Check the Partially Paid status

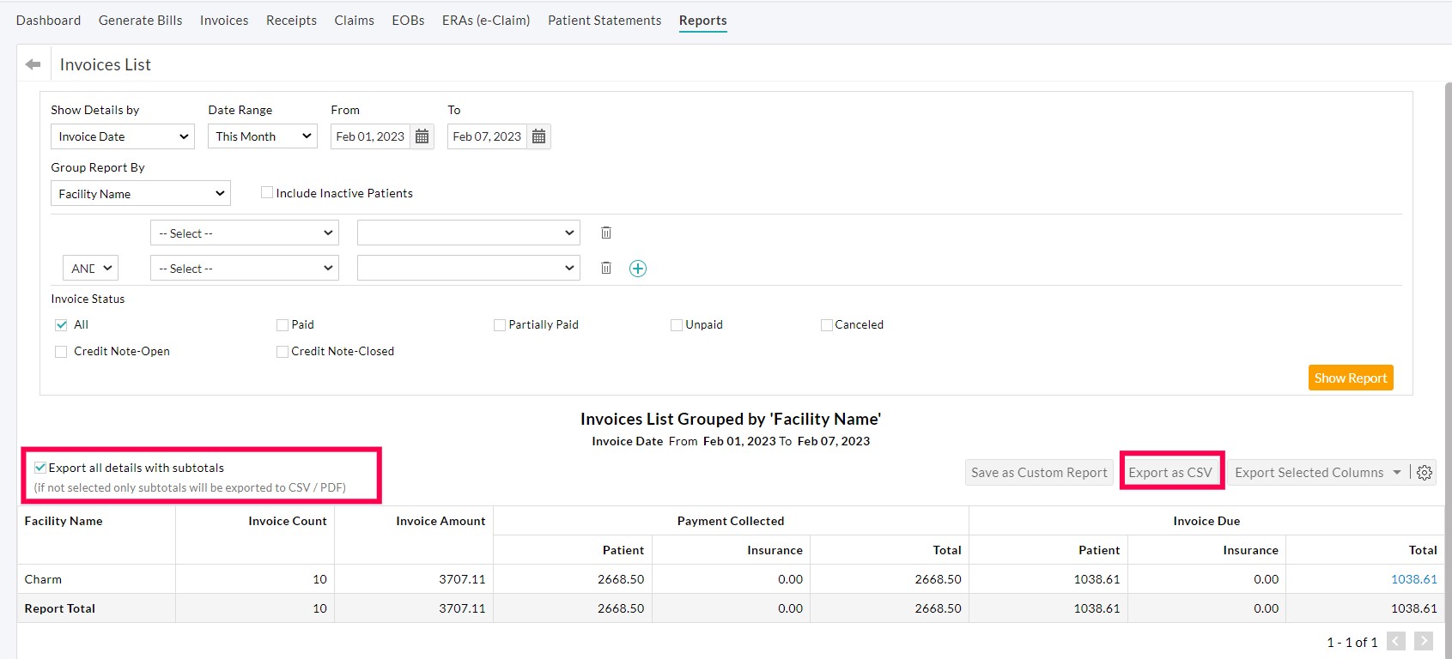coord(500,325)
